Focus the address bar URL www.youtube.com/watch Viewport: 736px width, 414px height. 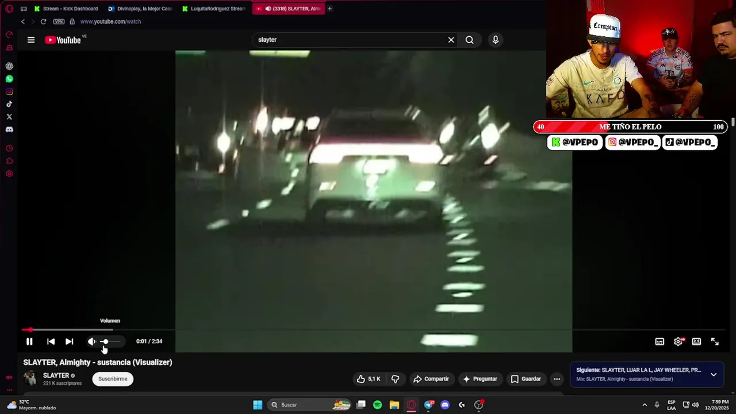[110, 21]
